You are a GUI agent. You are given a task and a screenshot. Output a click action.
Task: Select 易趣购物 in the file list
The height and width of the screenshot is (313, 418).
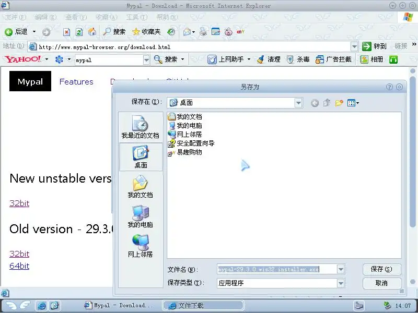(x=185, y=152)
